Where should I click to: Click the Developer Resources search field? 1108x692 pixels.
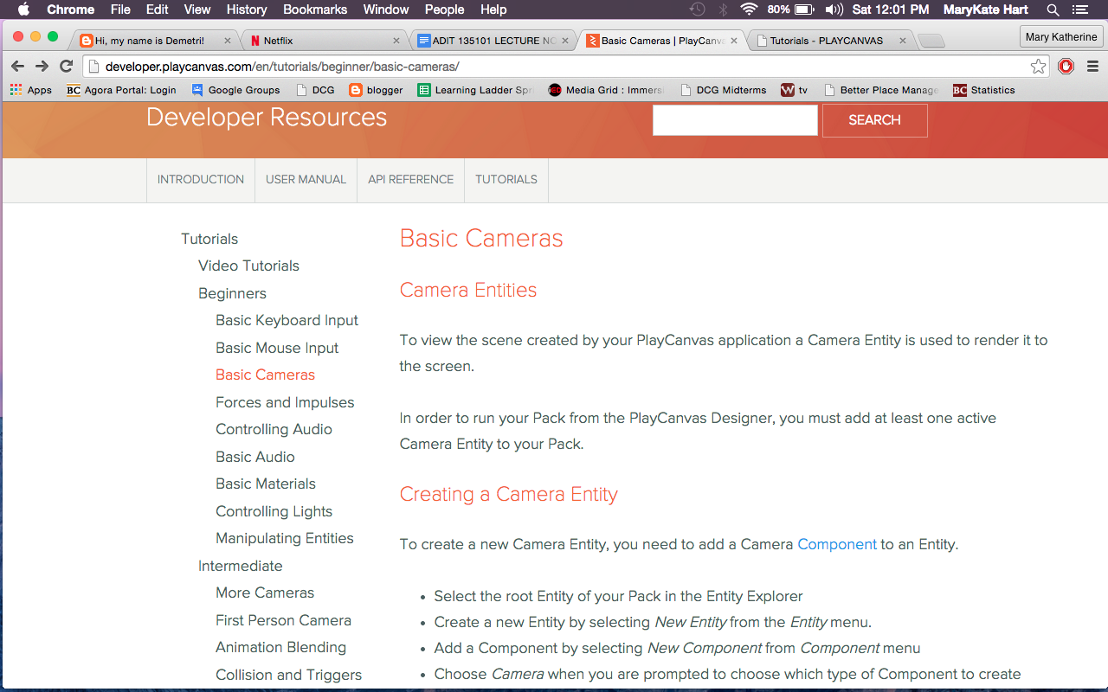pyautogui.click(x=735, y=120)
